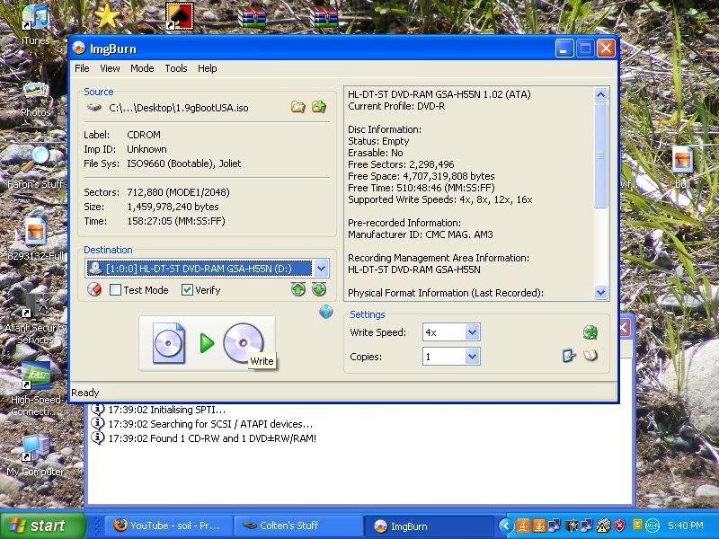This screenshot has width=719, height=539.
Task: Click the taskbar clock showing 5:40 PM
Action: [x=686, y=526]
